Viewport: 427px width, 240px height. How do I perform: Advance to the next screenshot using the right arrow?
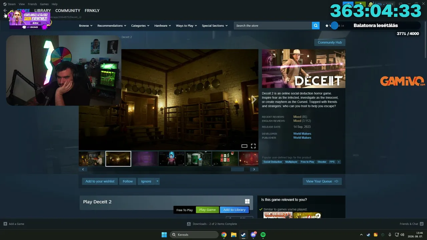click(x=254, y=100)
